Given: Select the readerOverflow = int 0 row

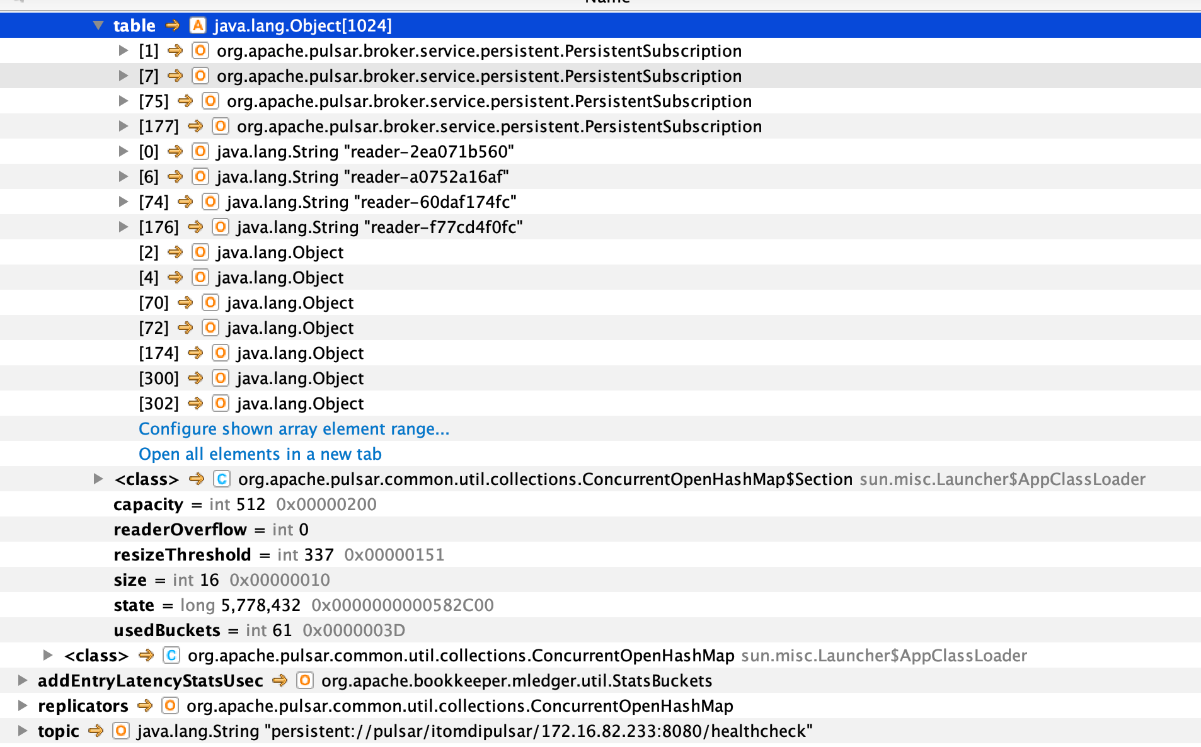Looking at the screenshot, I should pos(600,530).
